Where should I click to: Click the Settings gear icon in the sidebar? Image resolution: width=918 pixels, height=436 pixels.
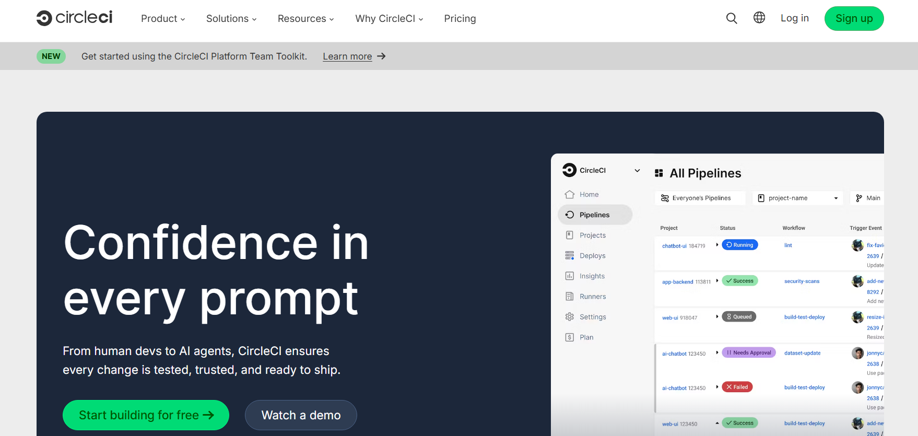[x=570, y=316]
